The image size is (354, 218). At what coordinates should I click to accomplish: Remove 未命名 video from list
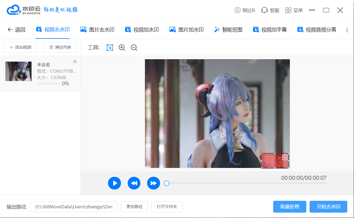75,62
